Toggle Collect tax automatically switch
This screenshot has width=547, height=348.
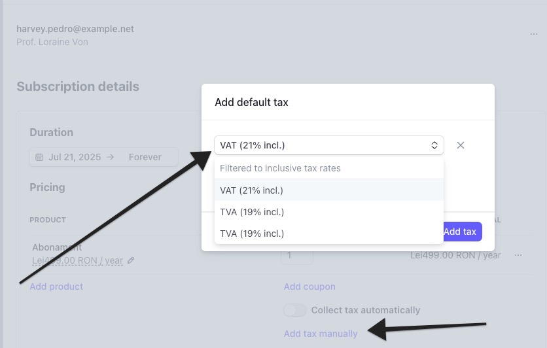click(295, 310)
